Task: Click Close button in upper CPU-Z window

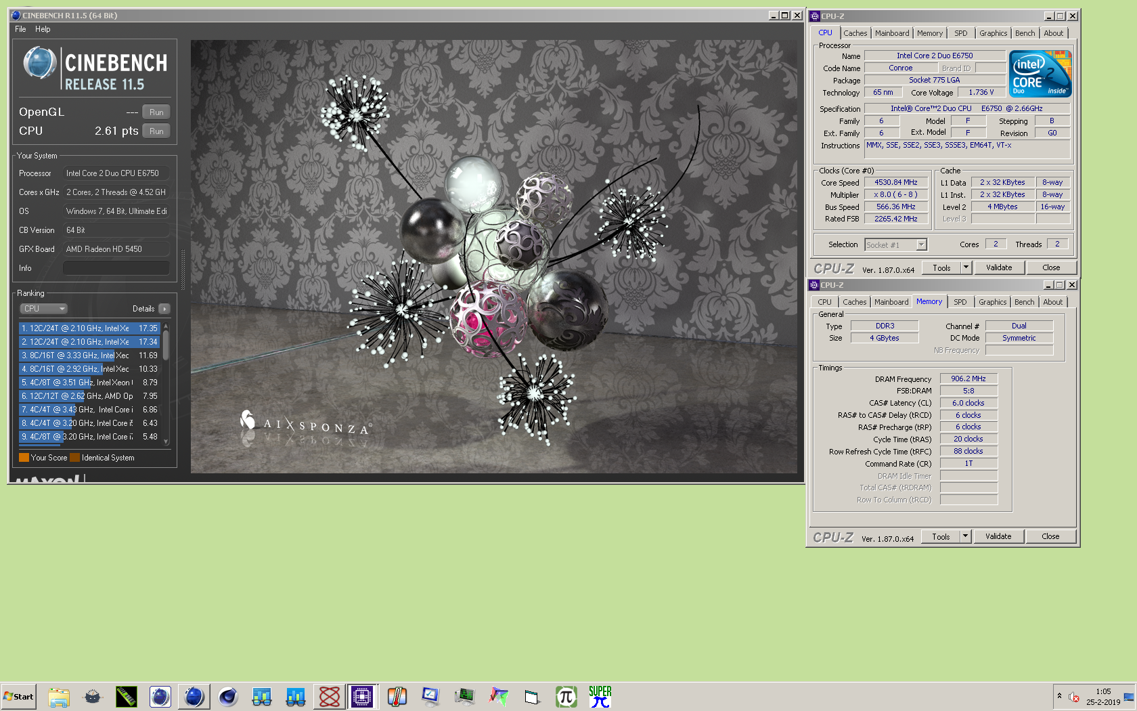Action: click(x=1051, y=267)
